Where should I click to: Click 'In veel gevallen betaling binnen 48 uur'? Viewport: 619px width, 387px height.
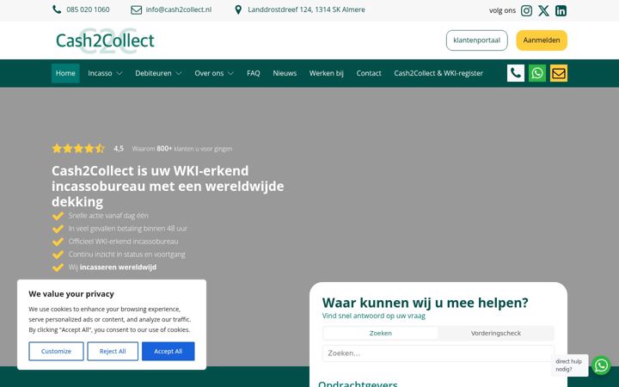pyautogui.click(x=128, y=228)
